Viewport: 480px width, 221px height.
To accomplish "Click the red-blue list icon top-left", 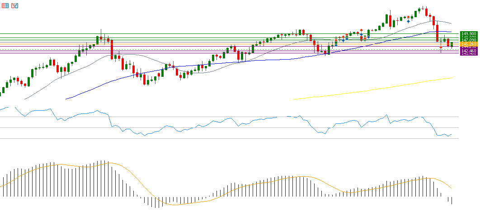I will point(5,5).
